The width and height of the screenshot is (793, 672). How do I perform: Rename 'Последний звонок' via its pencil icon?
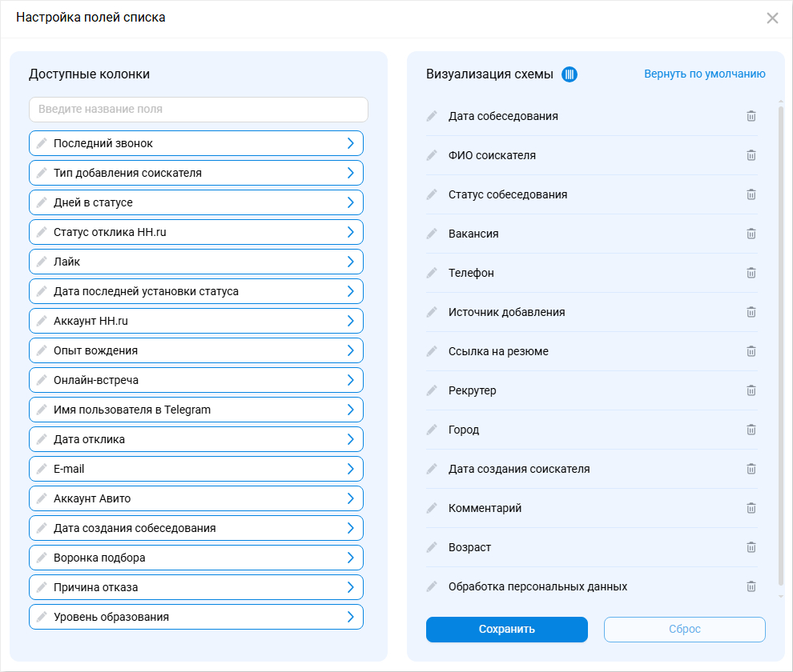point(42,143)
